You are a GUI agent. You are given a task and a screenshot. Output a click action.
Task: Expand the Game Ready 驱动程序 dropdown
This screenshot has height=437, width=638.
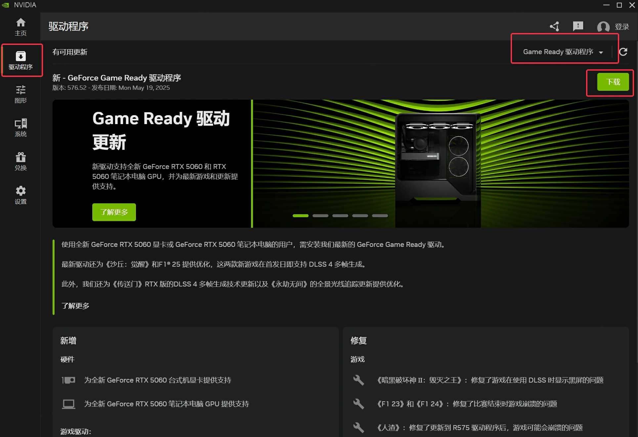(558, 52)
